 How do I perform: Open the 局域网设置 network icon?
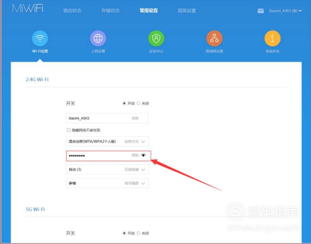(x=214, y=38)
